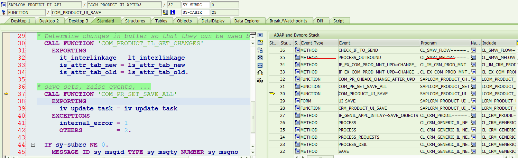Click the Program column header
518x158 pixels.
pyautogui.click(x=445, y=43)
